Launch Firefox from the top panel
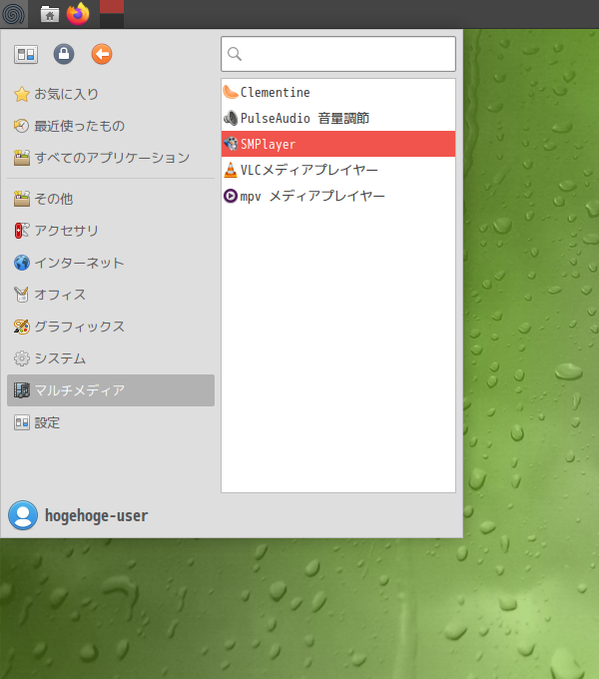The image size is (599, 679). tap(78, 14)
